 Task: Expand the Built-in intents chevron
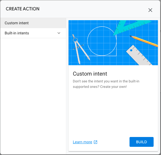coord(59,33)
